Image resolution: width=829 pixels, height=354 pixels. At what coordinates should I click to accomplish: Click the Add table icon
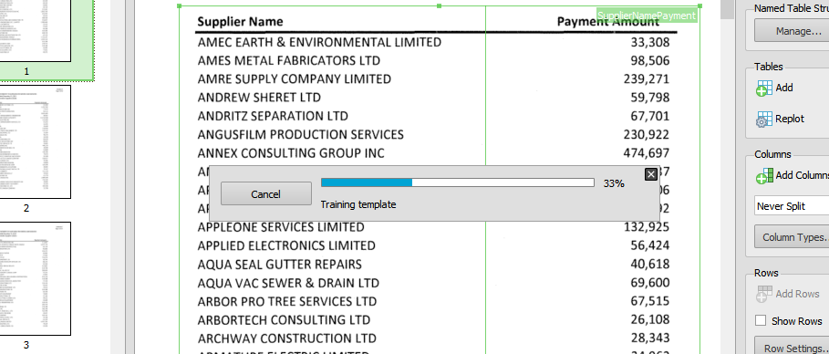click(x=764, y=88)
